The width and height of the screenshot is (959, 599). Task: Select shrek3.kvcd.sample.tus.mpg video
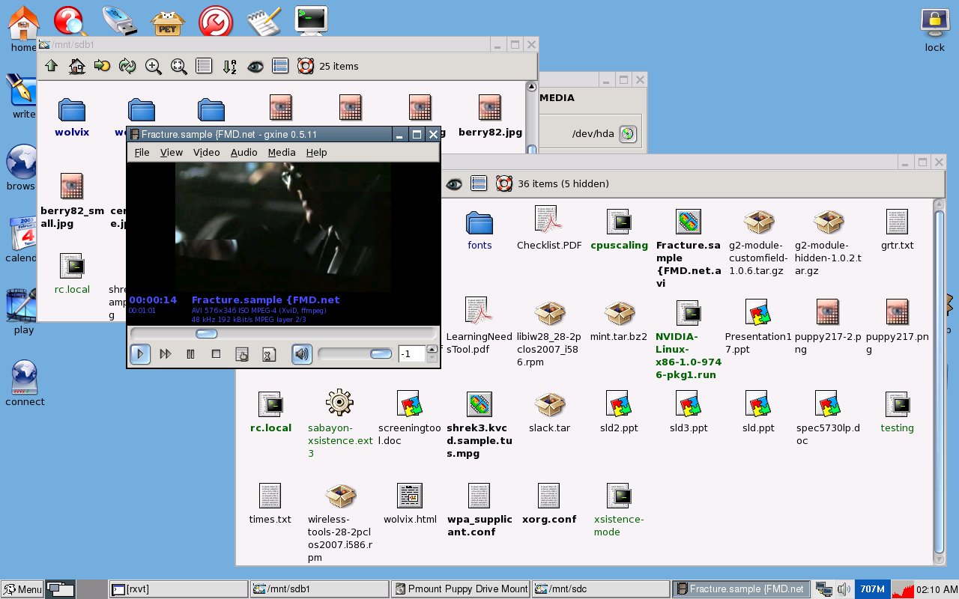(479, 424)
